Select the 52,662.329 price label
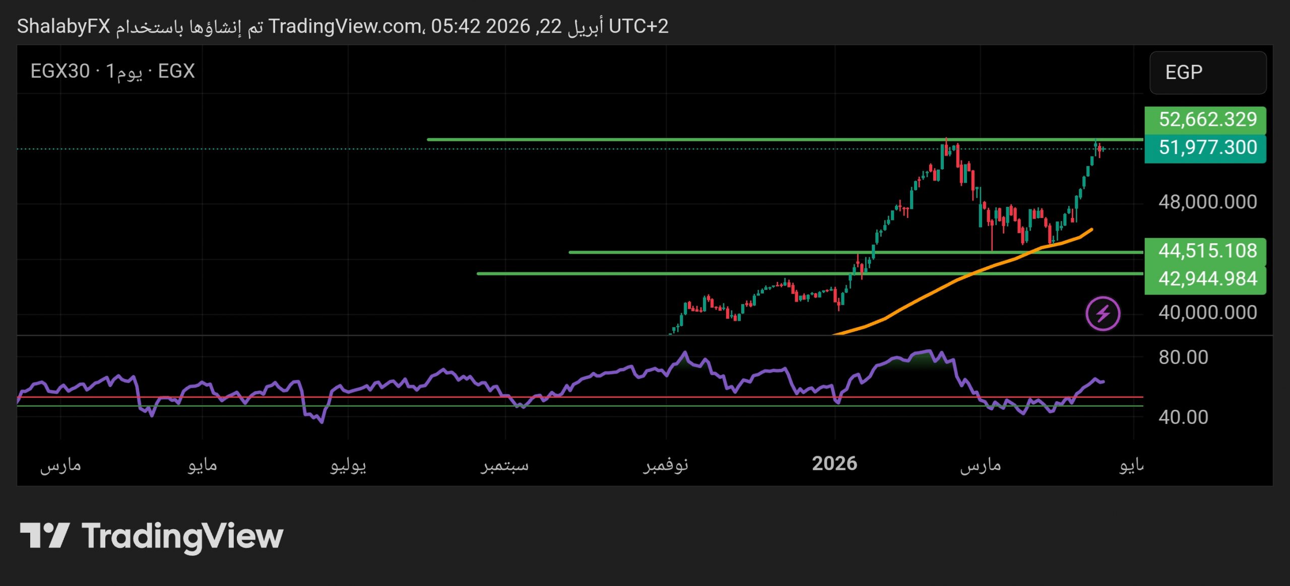Viewport: 1290px width, 586px height. [x=1205, y=120]
